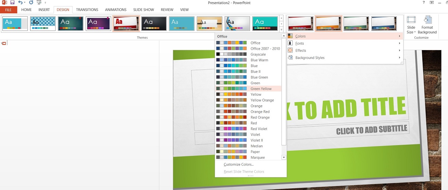Click the Background Styles icon
The image size is (448, 190).
290,58
